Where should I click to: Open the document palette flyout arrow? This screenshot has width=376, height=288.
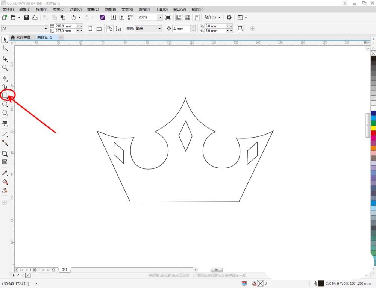click(14, 275)
